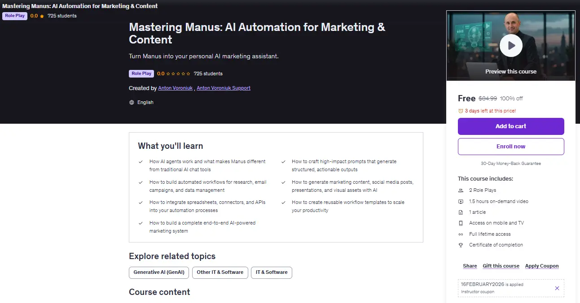Click the globe language icon beside English
Image resolution: width=580 pixels, height=303 pixels.
[132, 102]
